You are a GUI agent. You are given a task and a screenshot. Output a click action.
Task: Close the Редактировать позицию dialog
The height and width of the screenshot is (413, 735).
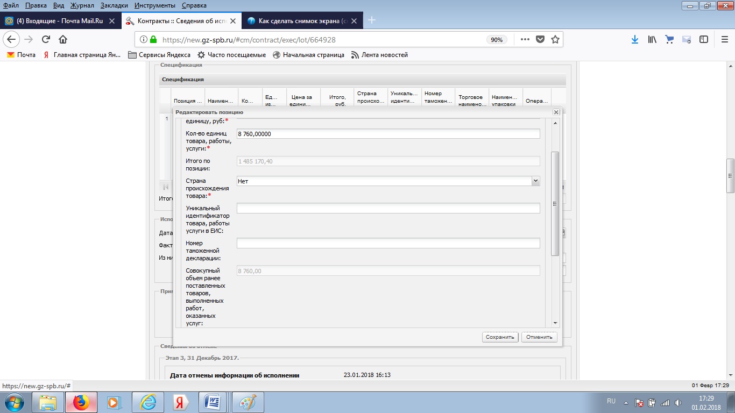tap(556, 112)
